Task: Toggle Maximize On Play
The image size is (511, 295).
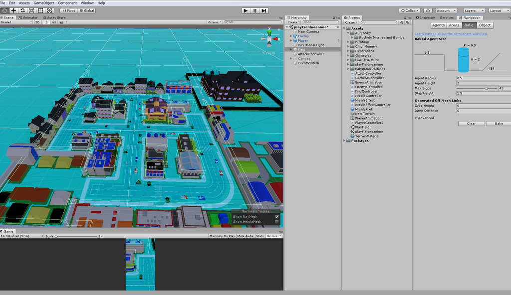Action: point(222,236)
